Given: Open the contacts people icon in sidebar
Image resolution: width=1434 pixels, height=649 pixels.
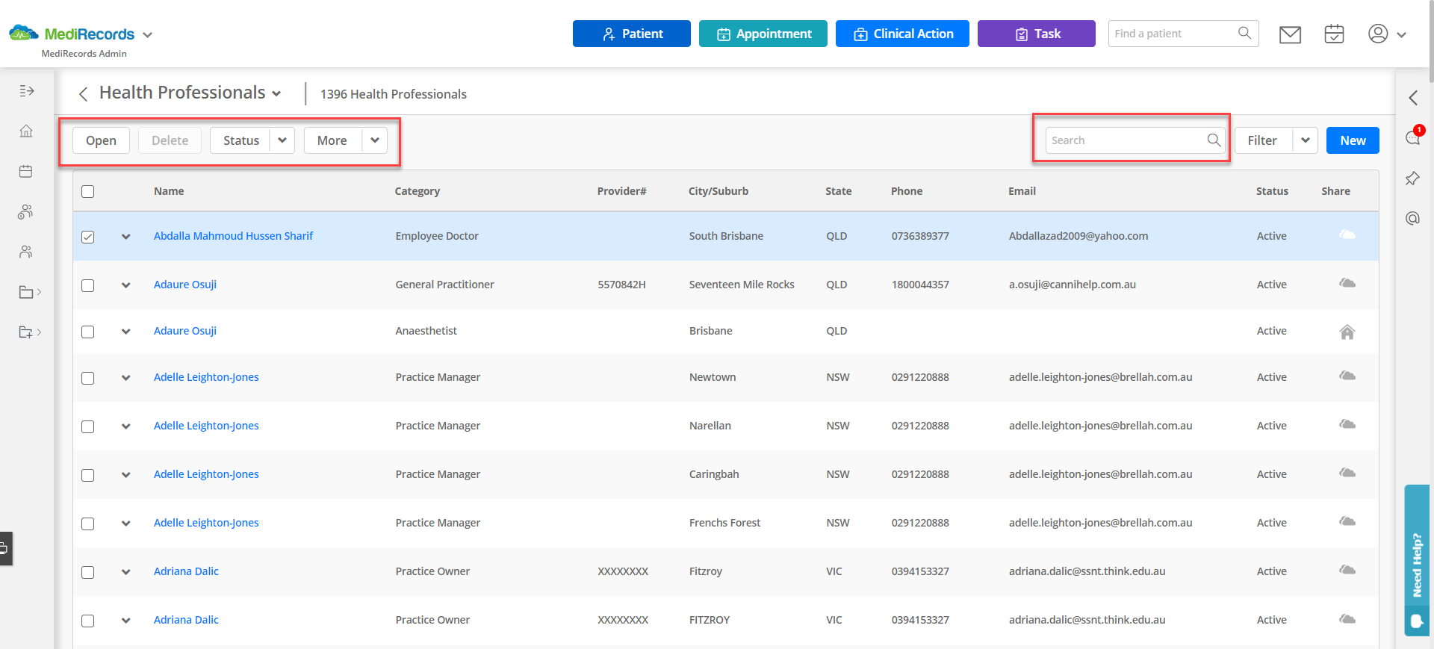Looking at the screenshot, I should pyautogui.click(x=26, y=252).
